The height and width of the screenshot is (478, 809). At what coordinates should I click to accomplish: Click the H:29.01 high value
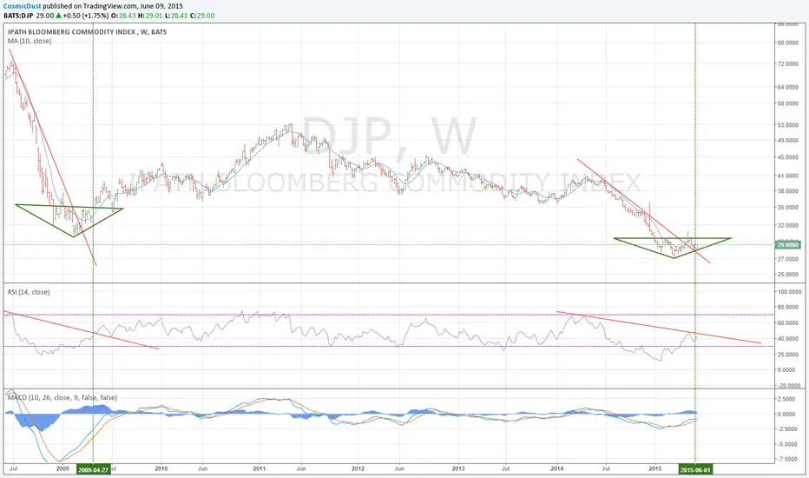point(150,16)
